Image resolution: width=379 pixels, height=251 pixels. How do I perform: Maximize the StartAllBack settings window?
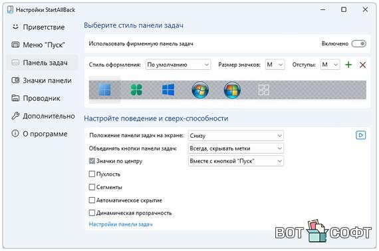[x=344, y=9]
